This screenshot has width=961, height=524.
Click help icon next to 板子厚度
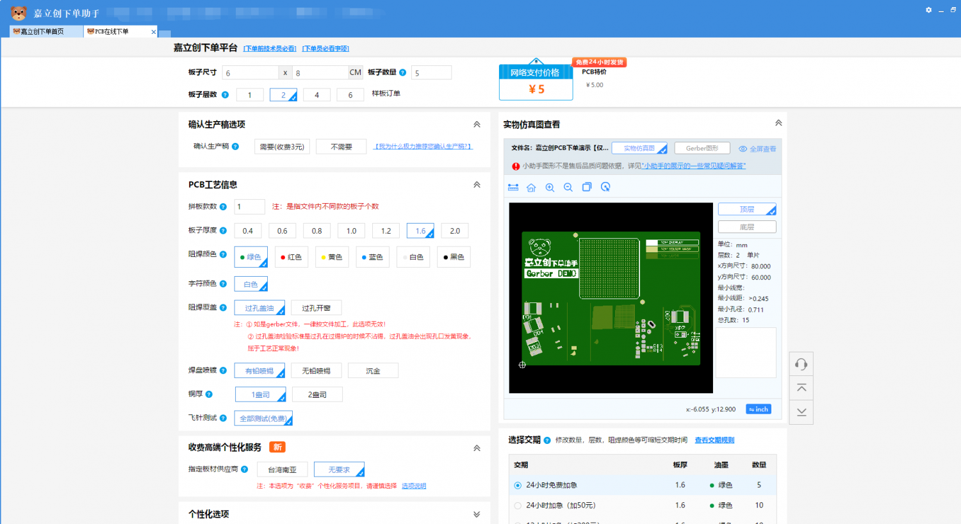[223, 231]
